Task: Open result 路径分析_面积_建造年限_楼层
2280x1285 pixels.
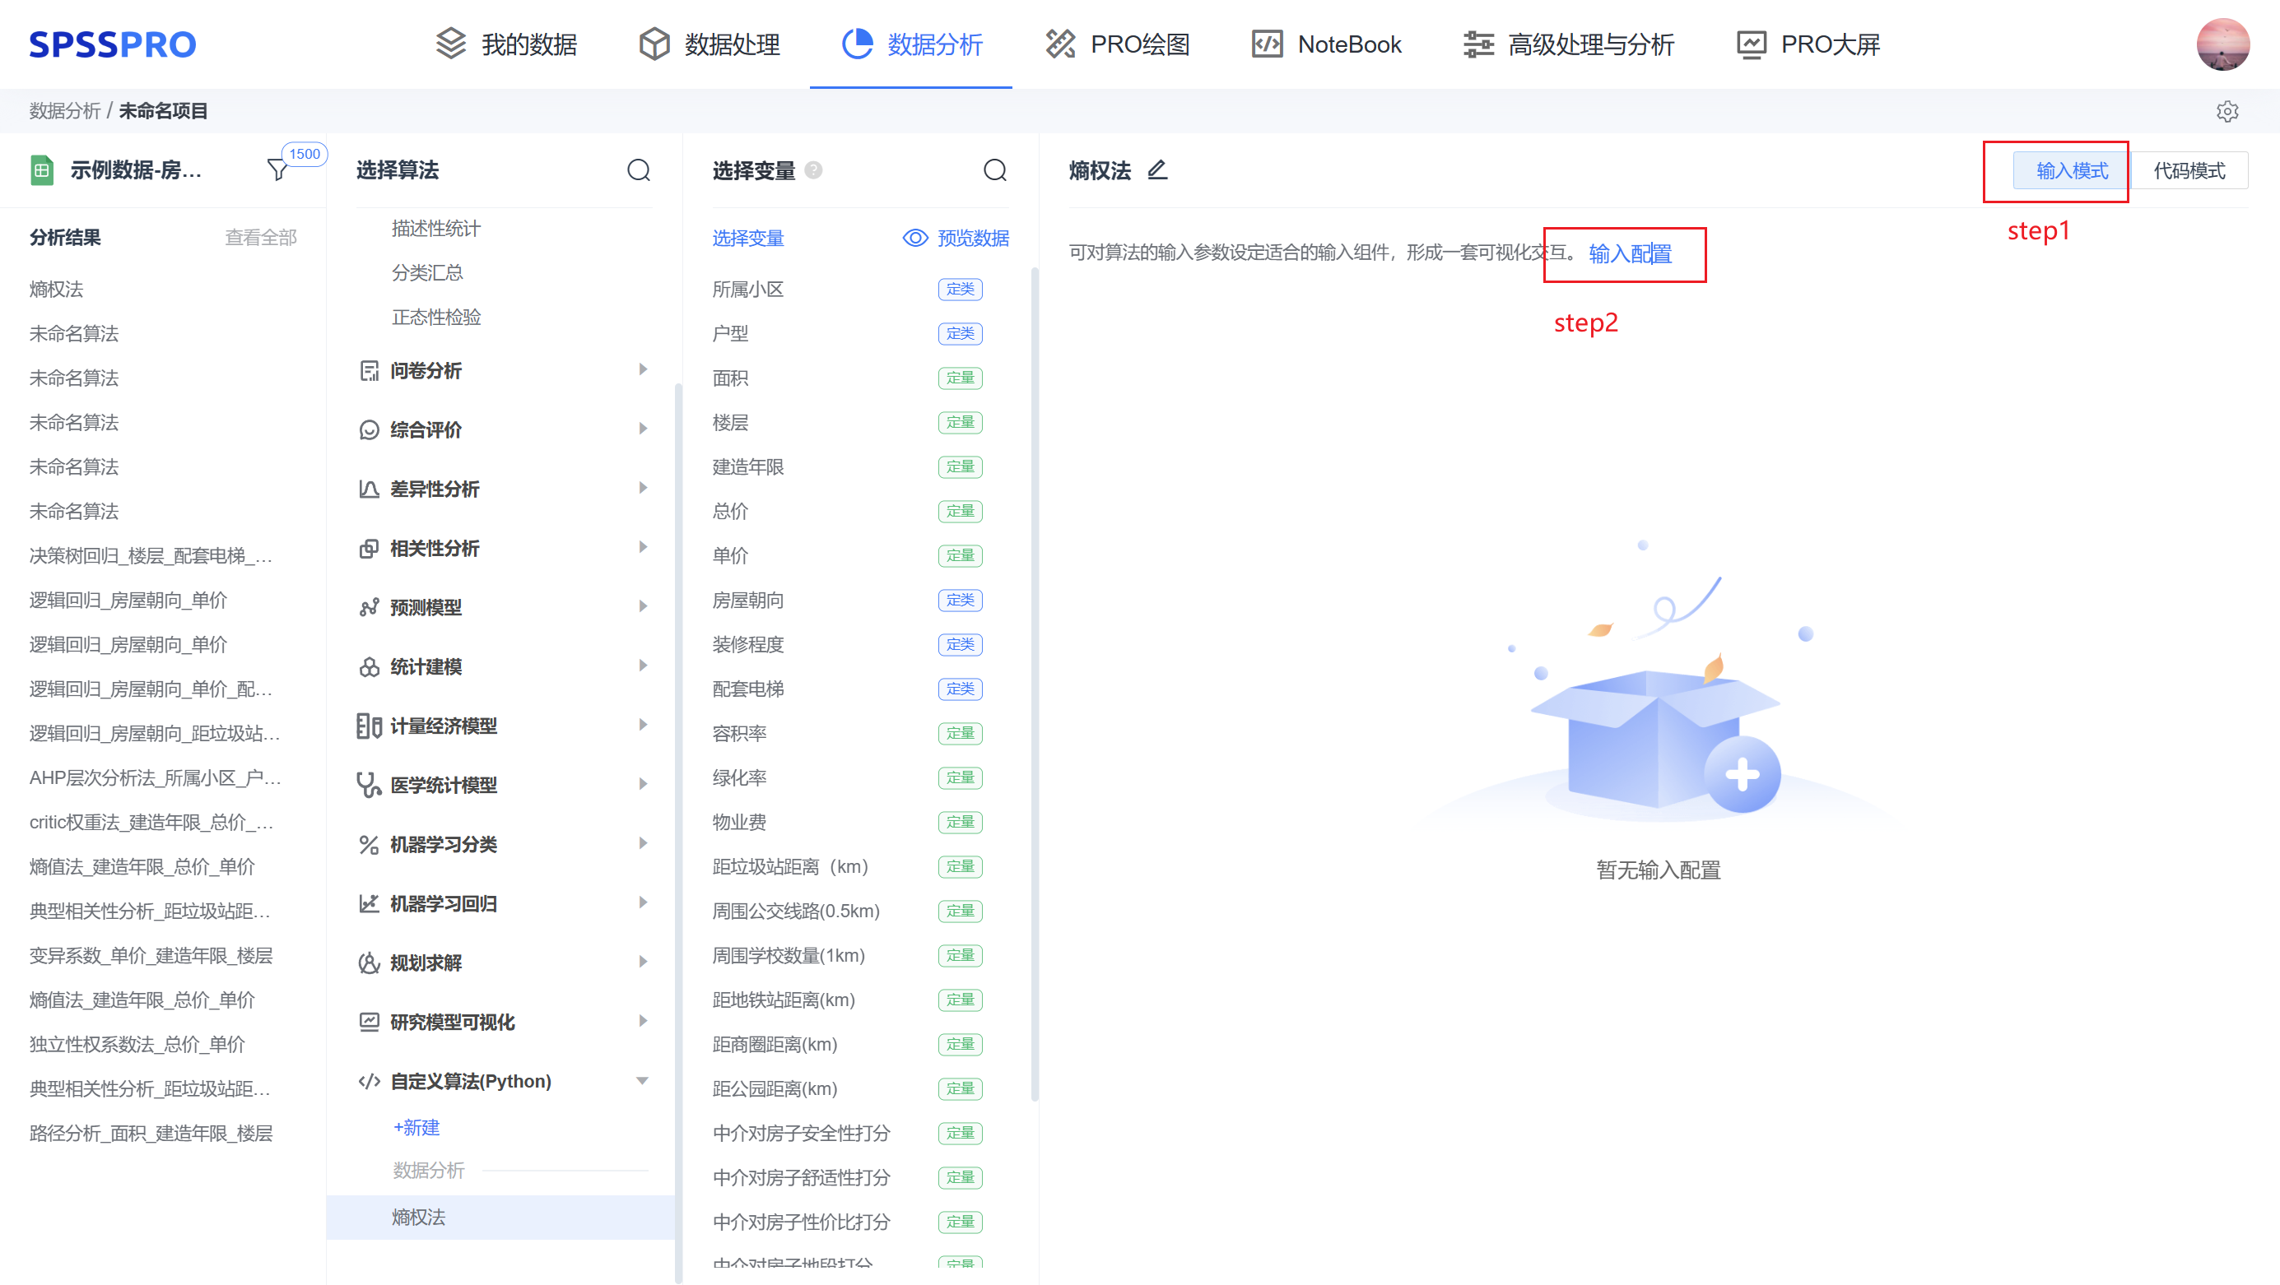Action: (151, 1134)
